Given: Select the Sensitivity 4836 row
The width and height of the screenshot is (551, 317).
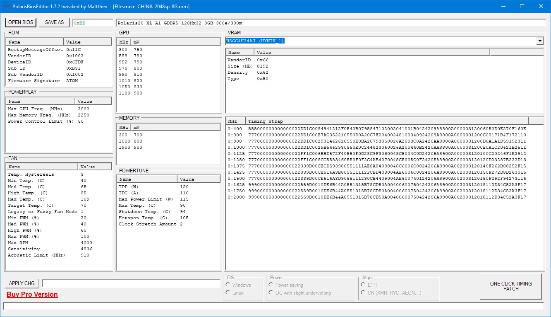Looking at the screenshot, I should click(x=59, y=249).
